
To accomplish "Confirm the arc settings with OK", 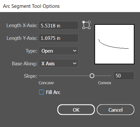I will (x=76, y=110).
